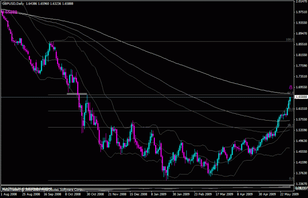Click price axis value 1.57550
Screen dimensions: 308x198
301,120
